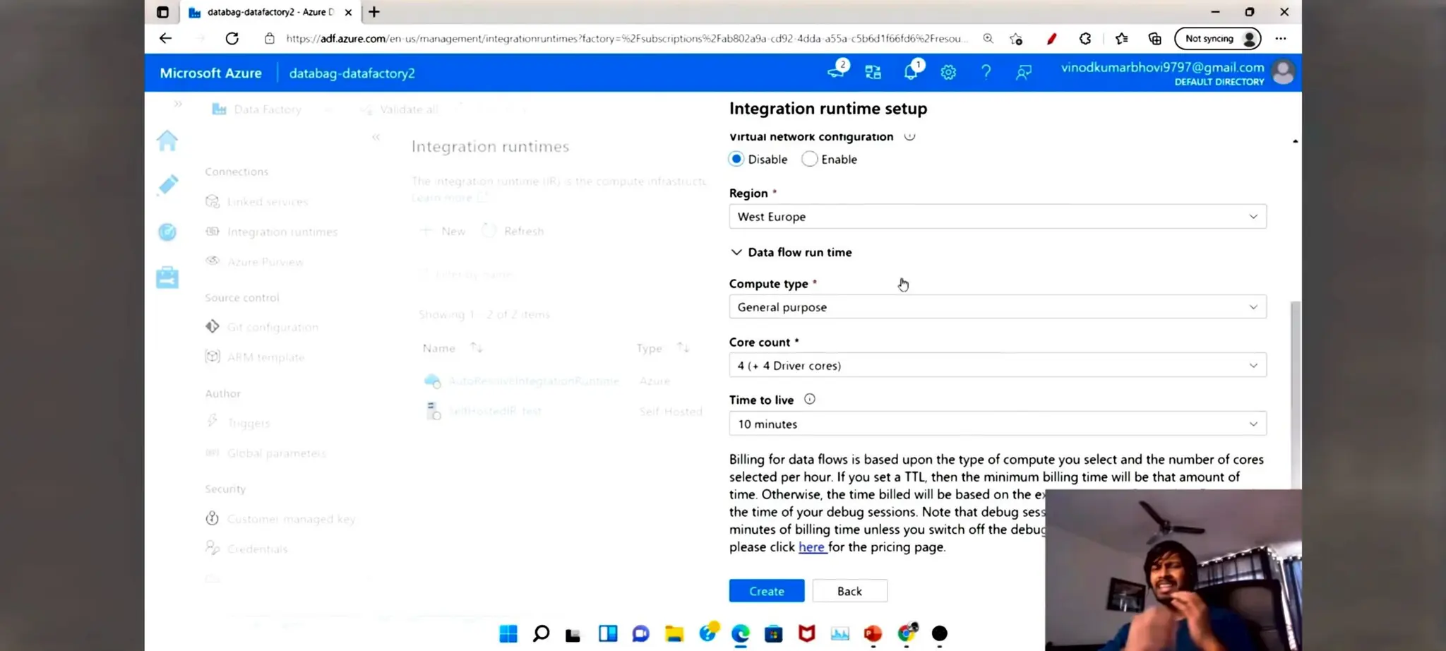This screenshot has width=1446, height=651.
Task: Open Triggers under Author
Action: [x=249, y=423]
